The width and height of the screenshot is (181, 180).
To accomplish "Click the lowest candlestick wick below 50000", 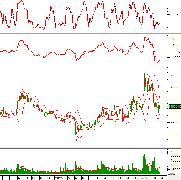I will click(76, 139).
